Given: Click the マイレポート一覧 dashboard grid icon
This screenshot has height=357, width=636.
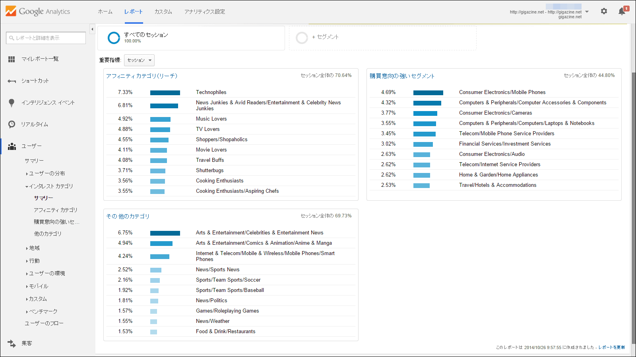Looking at the screenshot, I should [x=12, y=59].
